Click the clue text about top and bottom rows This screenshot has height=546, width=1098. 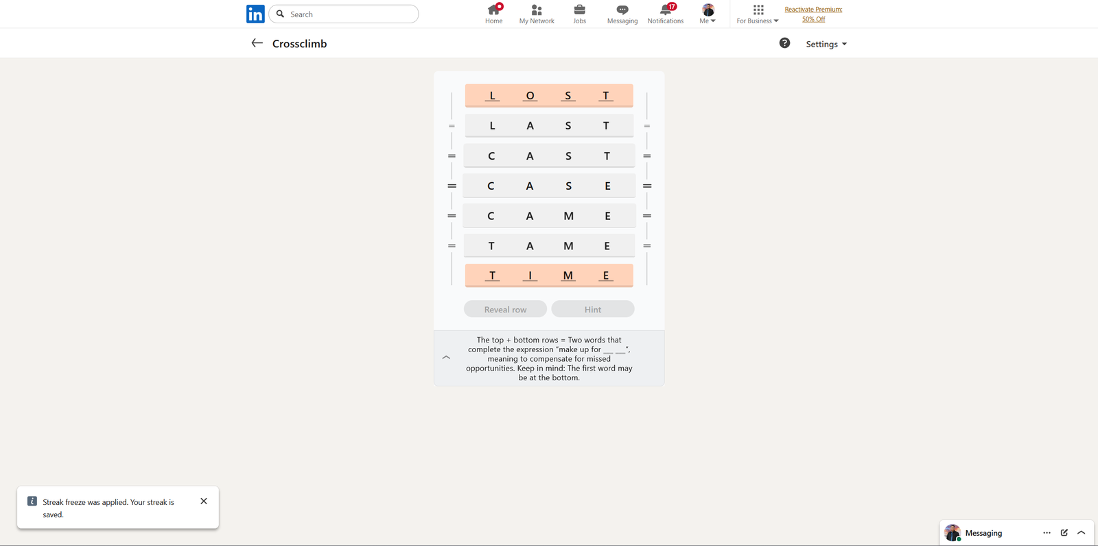click(x=549, y=358)
